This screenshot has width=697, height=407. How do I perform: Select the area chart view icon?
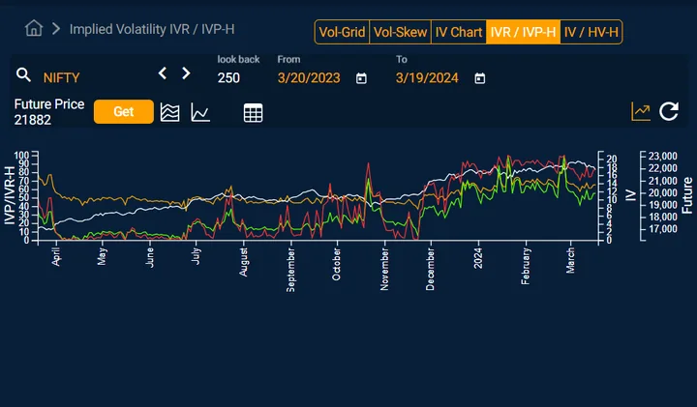[169, 113]
